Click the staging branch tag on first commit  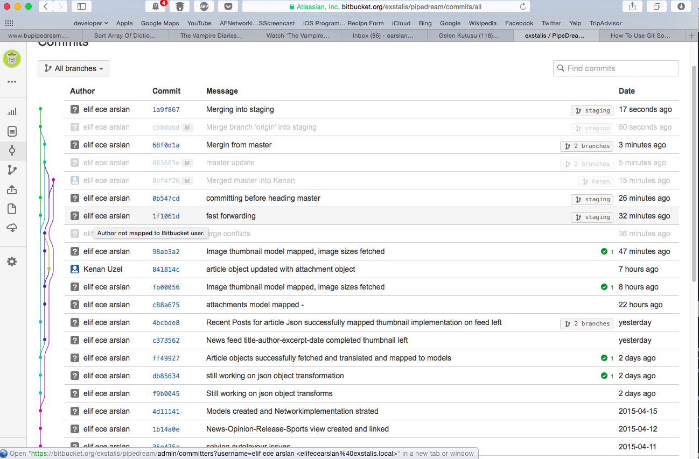(x=592, y=110)
